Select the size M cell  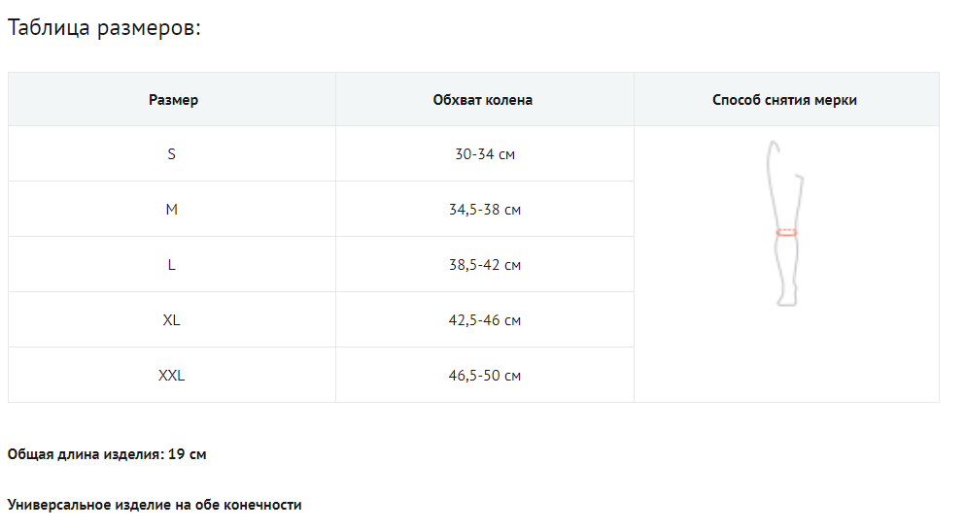[x=172, y=210]
